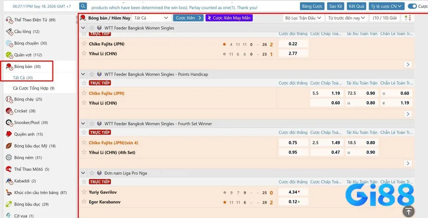Choose the Bóng bầu dục Mỹ football icon
Image resolution: width=428 pixels, height=218 pixels.
point(9,146)
